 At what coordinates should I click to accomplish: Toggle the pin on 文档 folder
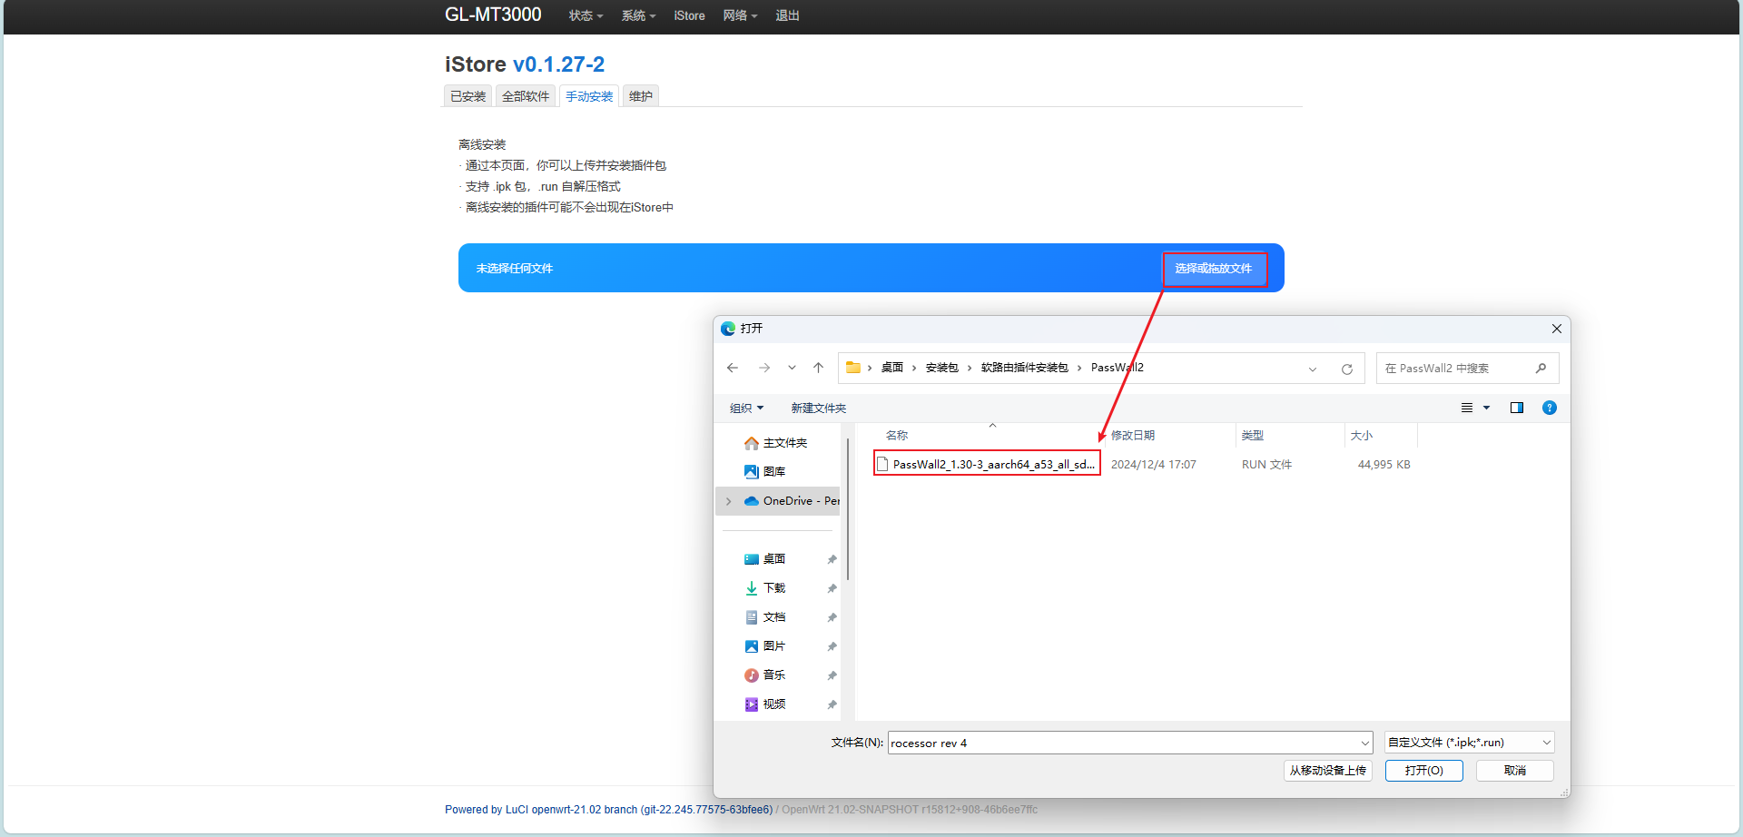point(831,616)
